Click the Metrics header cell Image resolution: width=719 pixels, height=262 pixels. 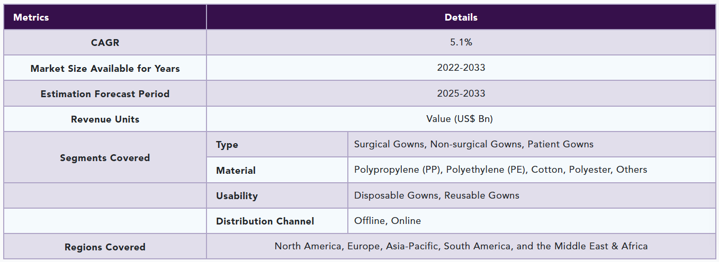pos(31,17)
